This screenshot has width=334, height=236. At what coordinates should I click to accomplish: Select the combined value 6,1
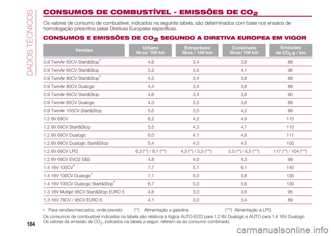[x=244, y=167]
